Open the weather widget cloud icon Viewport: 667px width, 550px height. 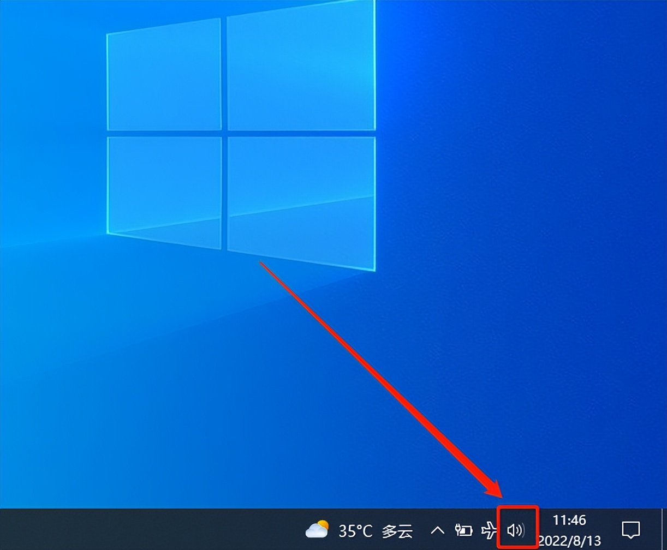(x=317, y=529)
